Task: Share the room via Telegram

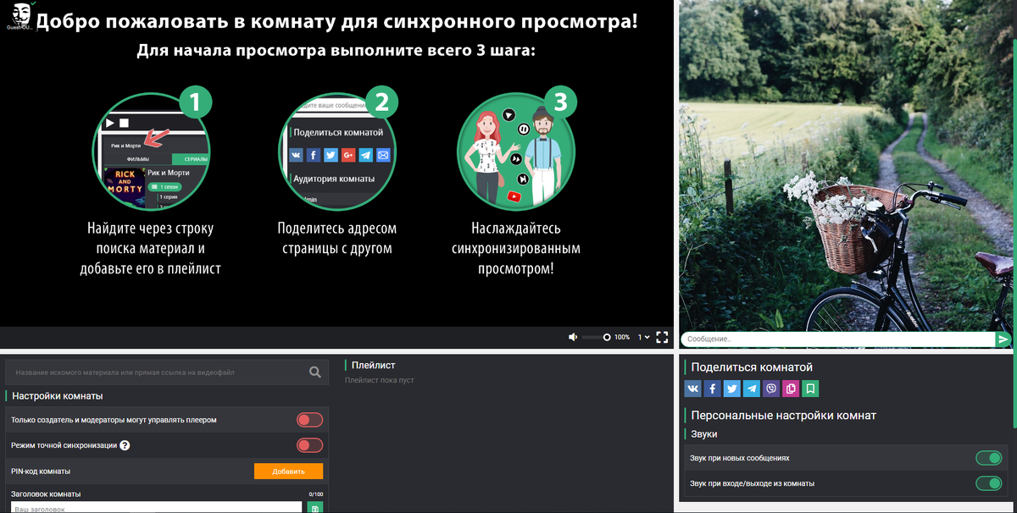Action: coord(752,388)
